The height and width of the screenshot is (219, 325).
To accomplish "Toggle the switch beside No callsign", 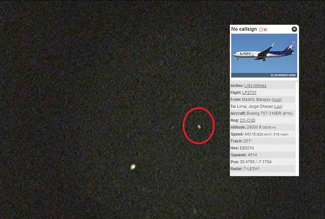I will [263, 30].
